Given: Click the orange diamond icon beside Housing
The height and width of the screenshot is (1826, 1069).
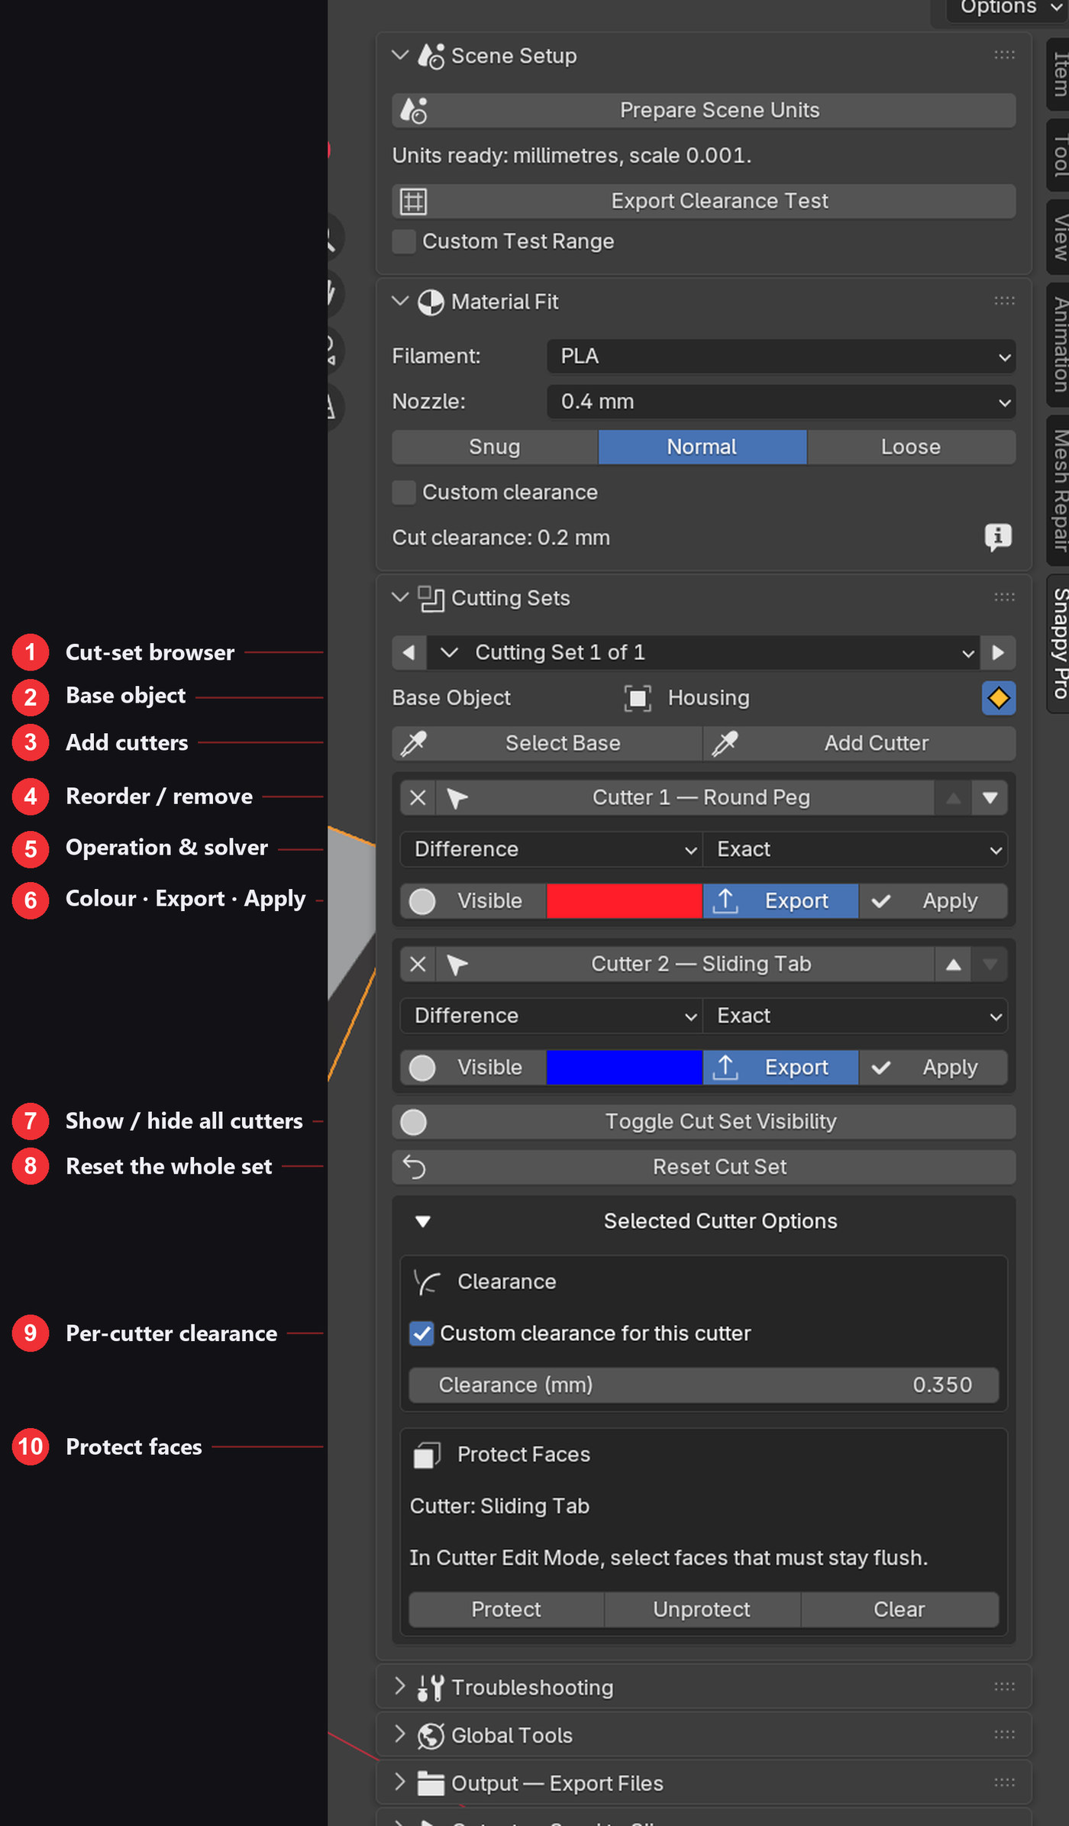Looking at the screenshot, I should tap(999, 698).
